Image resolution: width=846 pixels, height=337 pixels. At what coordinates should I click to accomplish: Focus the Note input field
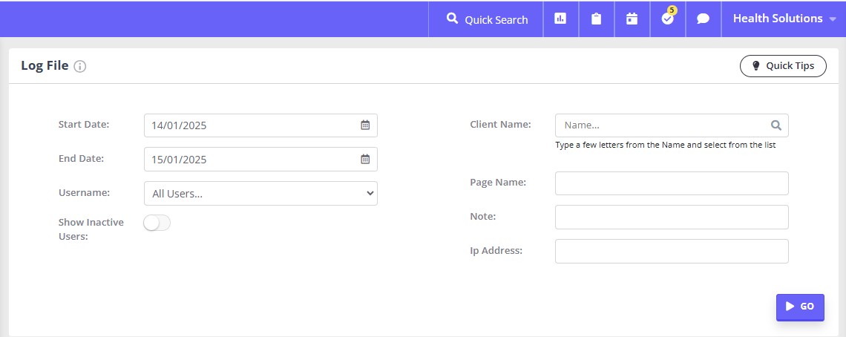coord(672,217)
